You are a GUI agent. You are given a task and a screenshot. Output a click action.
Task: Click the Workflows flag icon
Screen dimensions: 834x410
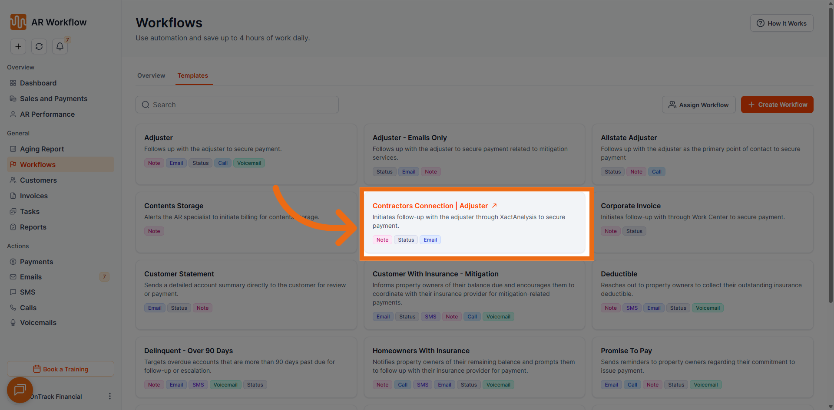click(13, 164)
